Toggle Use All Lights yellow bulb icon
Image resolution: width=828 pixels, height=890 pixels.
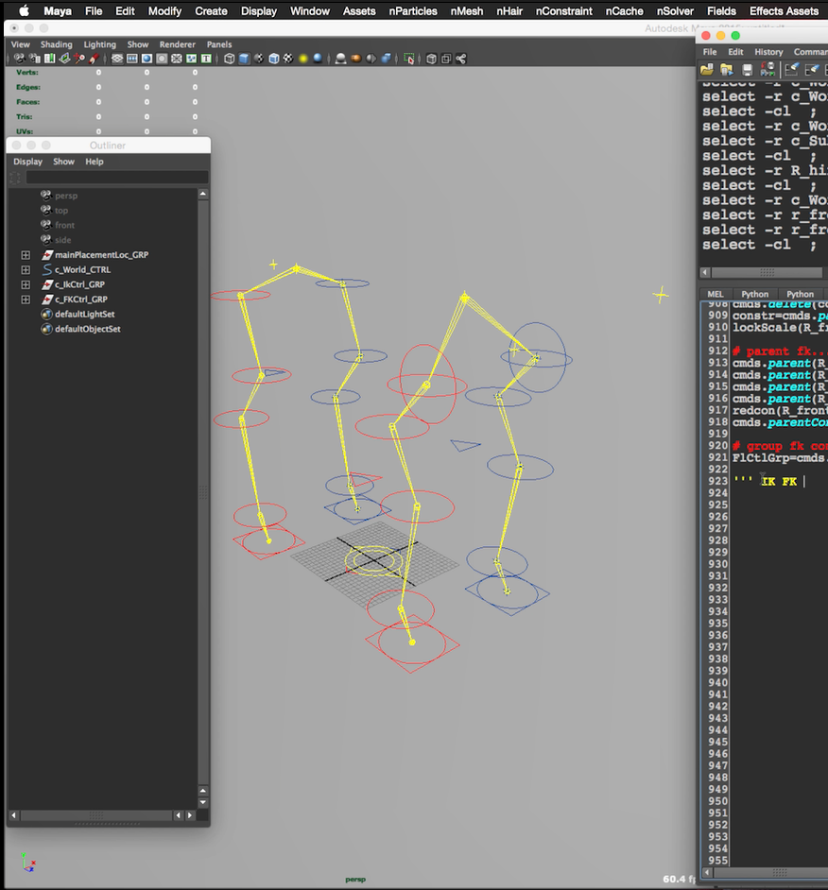303,59
